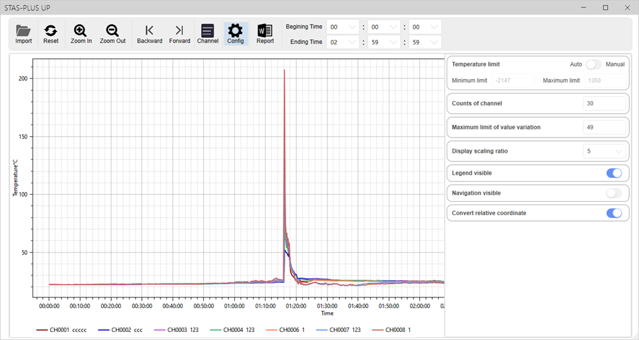Select CH0003 123 legend entry
The width and height of the screenshot is (639, 340).
click(x=176, y=330)
